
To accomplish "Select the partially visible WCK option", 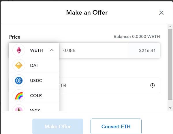I will [x=34, y=107].
